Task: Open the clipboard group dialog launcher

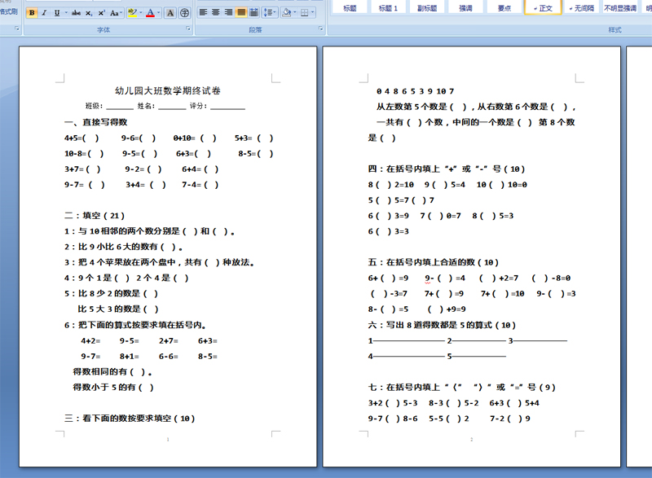Action: pos(16,29)
